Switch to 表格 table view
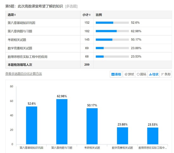174x153 pixels. (x=116, y=74)
